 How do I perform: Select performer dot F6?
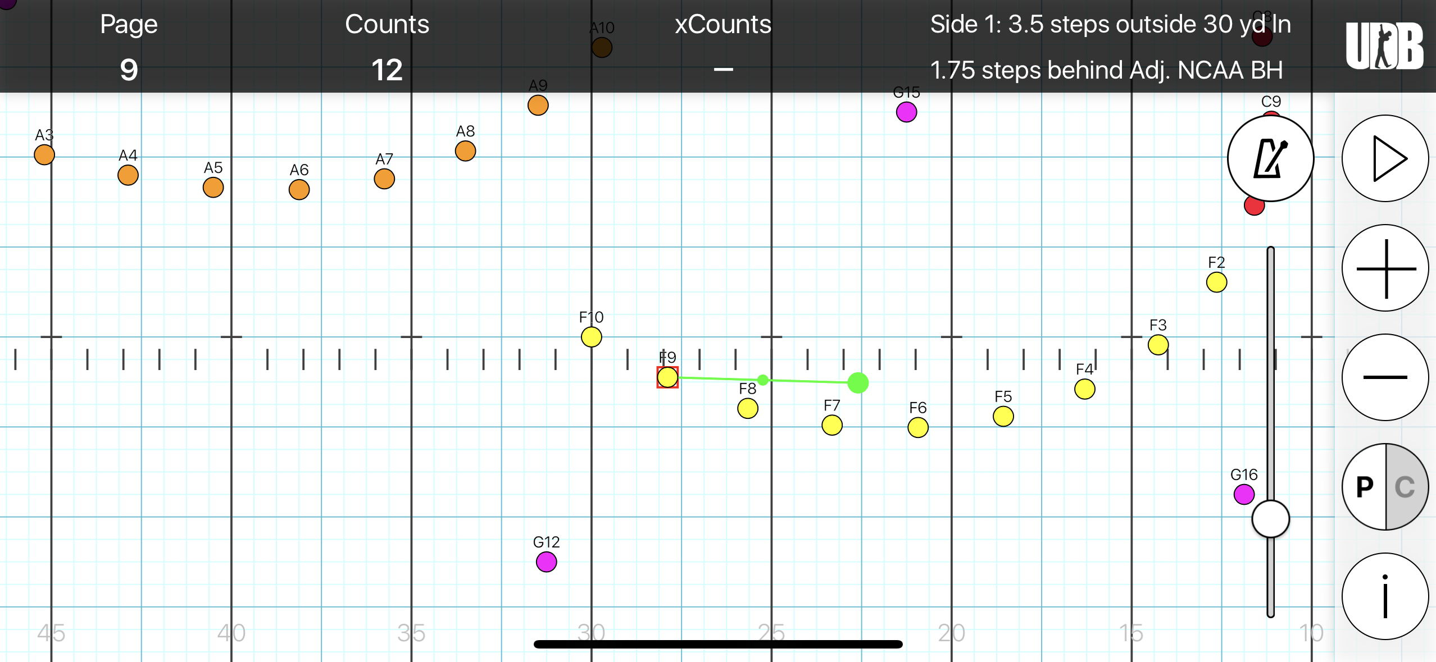tap(918, 427)
